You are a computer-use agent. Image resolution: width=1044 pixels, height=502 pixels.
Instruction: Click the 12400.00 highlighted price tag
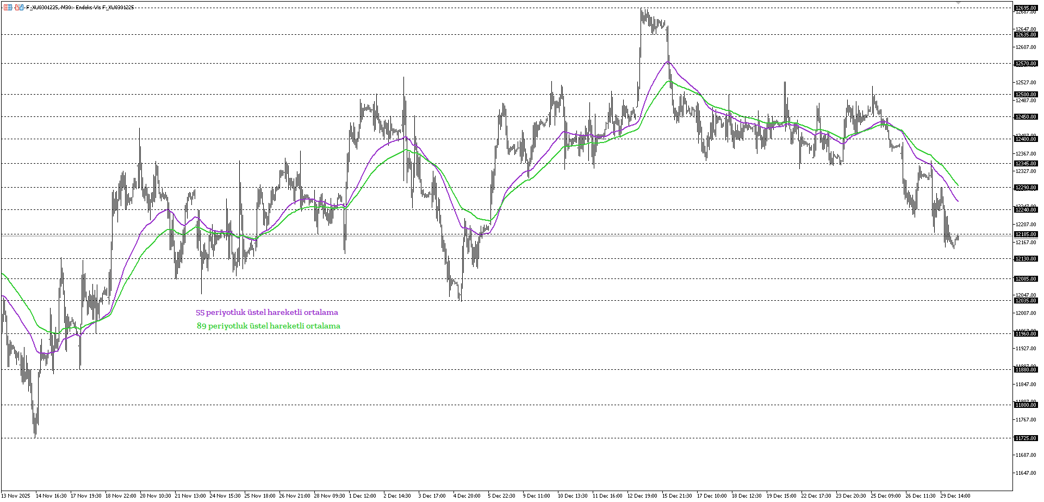(1027, 139)
